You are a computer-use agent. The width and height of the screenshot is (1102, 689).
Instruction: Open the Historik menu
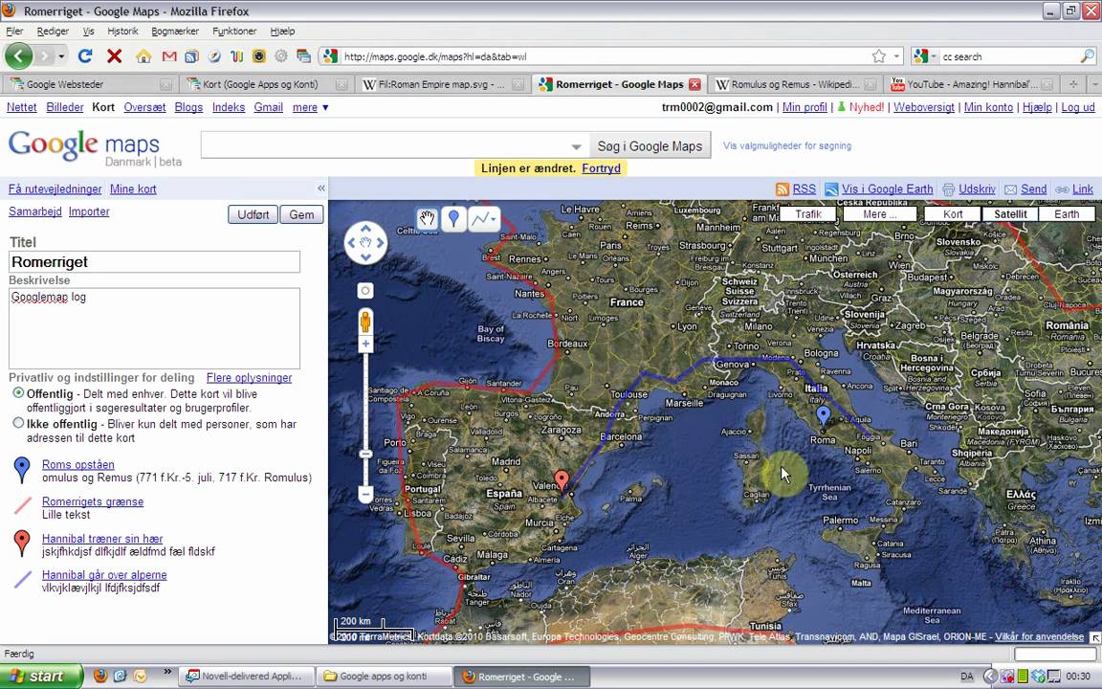tap(123, 31)
